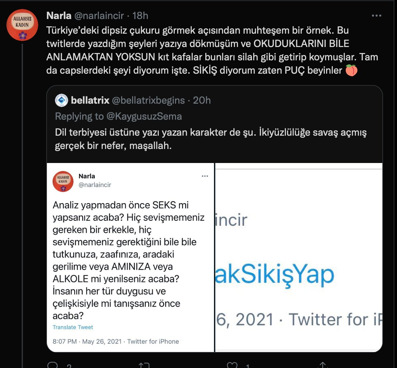Image resolution: width=397 pixels, height=368 pixels.
Task: Click bellatrix's small profile avatar in quoted tweet
Action: coord(62,100)
